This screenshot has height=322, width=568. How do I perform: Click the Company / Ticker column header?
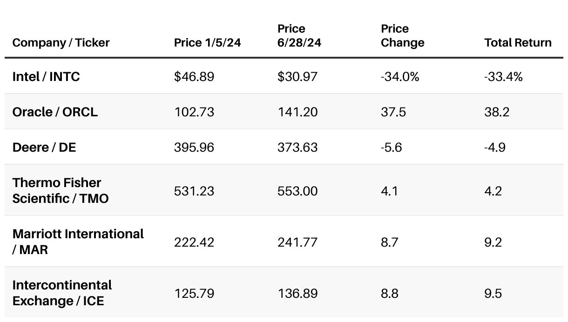[x=61, y=43]
